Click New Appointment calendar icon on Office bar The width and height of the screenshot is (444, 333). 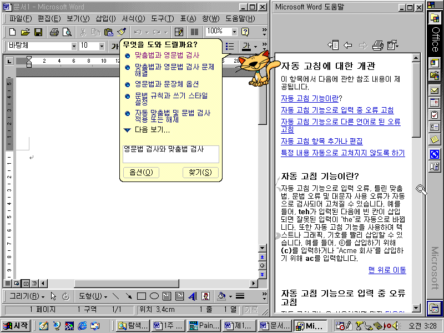click(435, 103)
